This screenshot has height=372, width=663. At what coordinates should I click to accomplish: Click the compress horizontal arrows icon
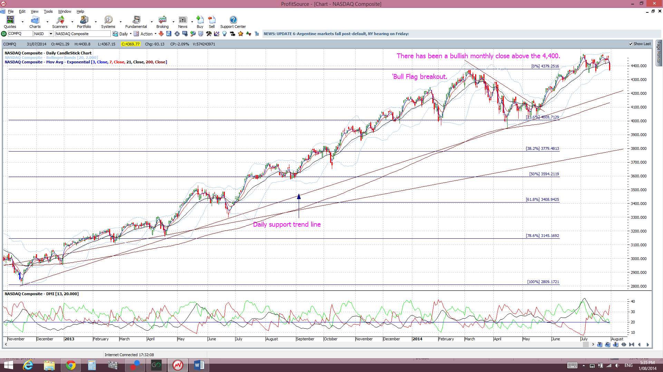pos(632,344)
